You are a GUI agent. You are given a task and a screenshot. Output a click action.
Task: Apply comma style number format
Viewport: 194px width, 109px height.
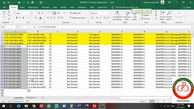101,18
